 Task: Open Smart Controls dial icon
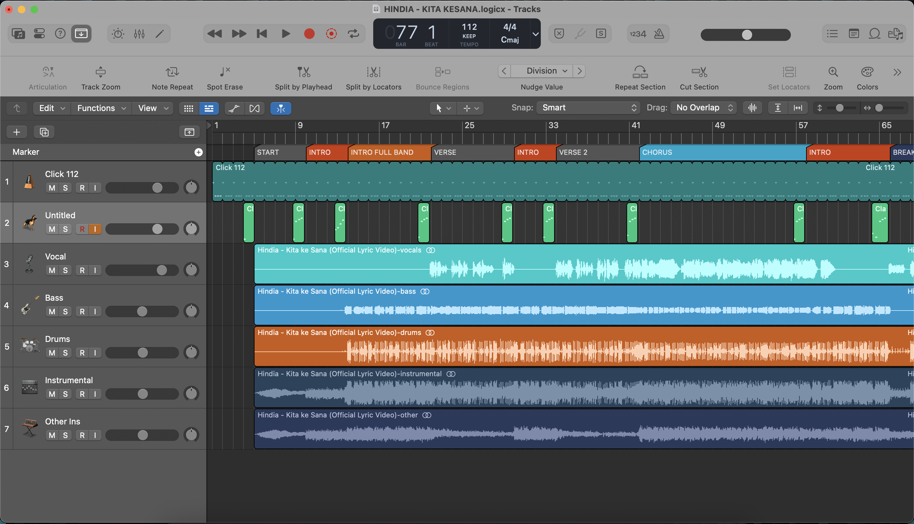click(118, 34)
